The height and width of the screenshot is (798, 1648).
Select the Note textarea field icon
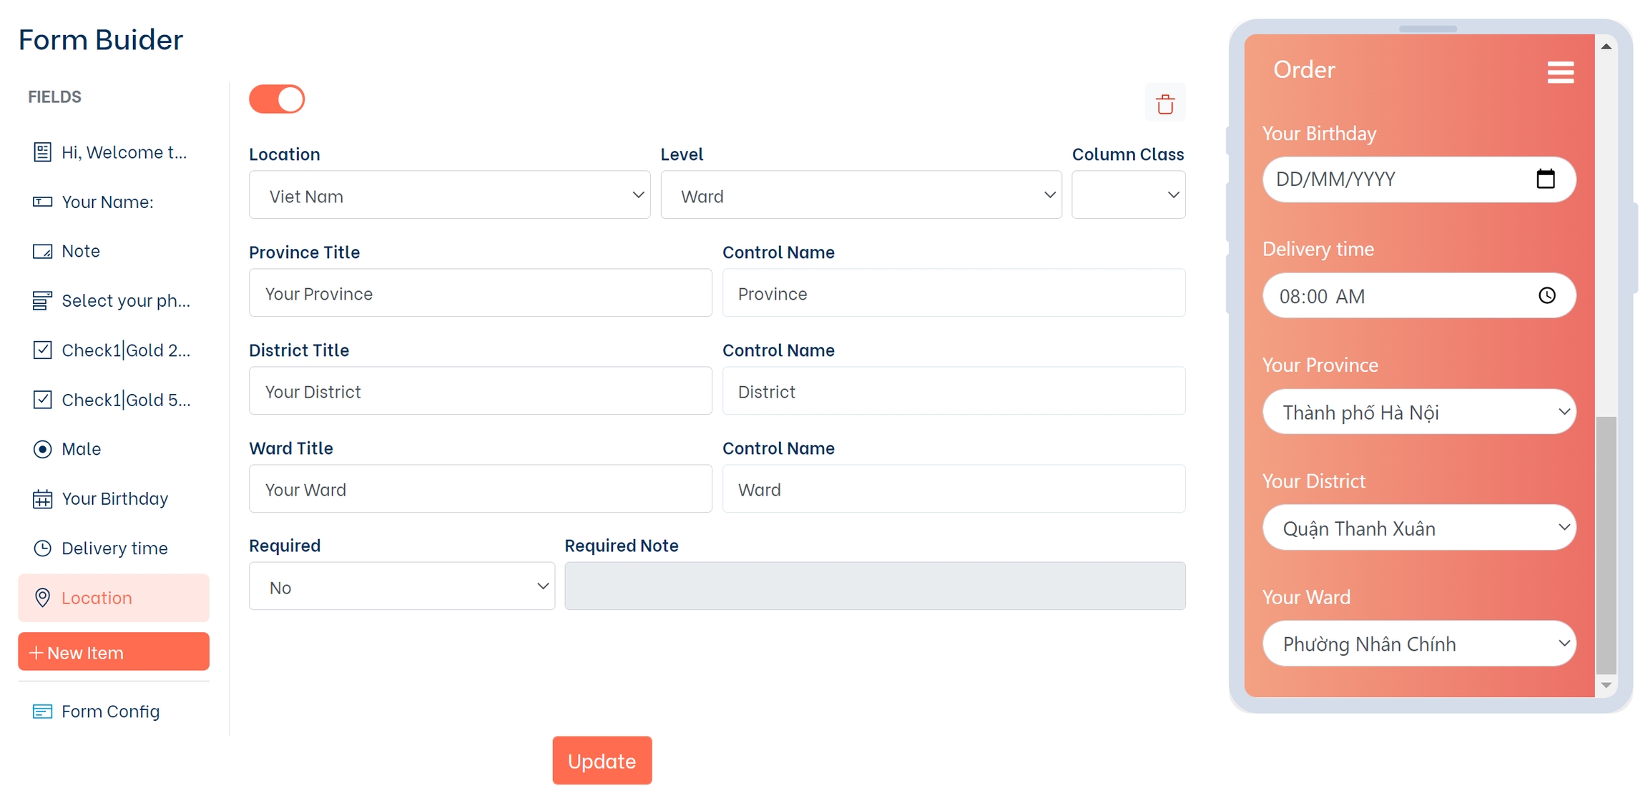(42, 251)
